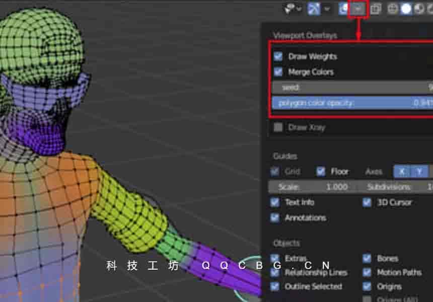Toggle the Floor guide checkbox
The height and width of the screenshot is (302, 433).
point(321,172)
